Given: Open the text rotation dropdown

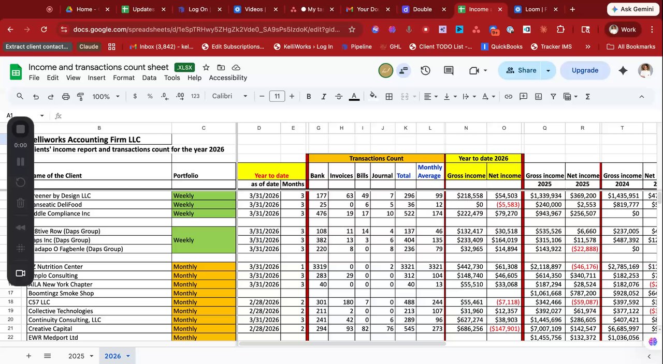Looking at the screenshot, I should (488, 97).
